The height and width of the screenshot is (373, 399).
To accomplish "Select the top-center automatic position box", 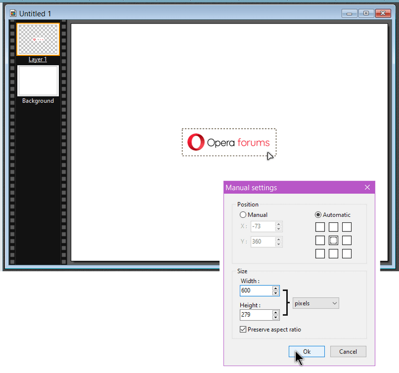I will click(x=334, y=227).
